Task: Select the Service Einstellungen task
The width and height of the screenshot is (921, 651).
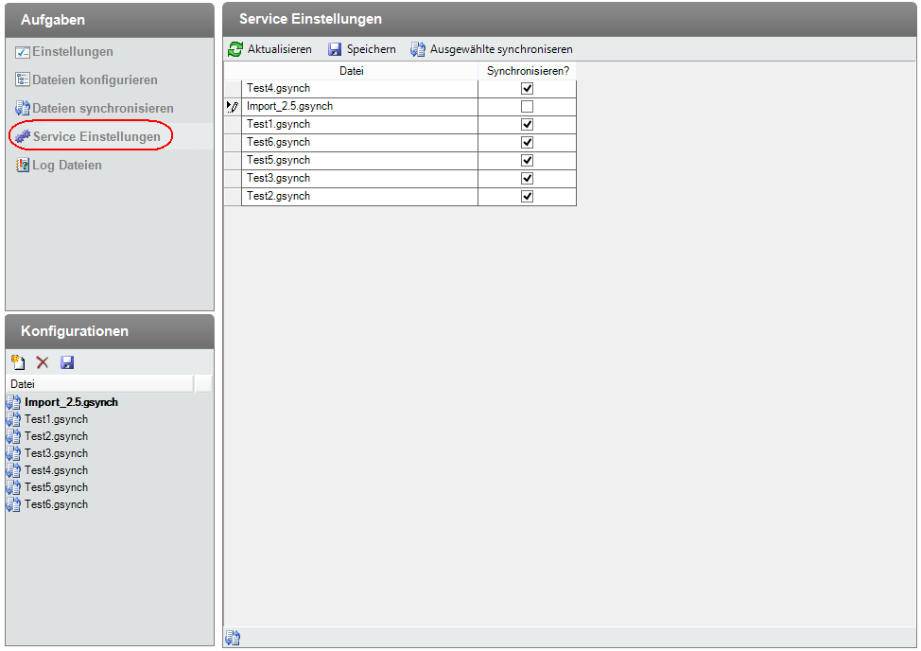Action: tap(96, 137)
